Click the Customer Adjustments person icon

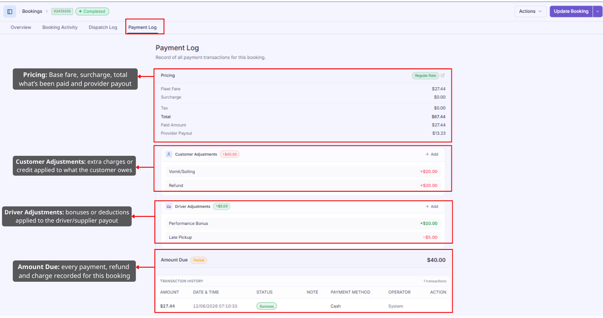pos(169,154)
